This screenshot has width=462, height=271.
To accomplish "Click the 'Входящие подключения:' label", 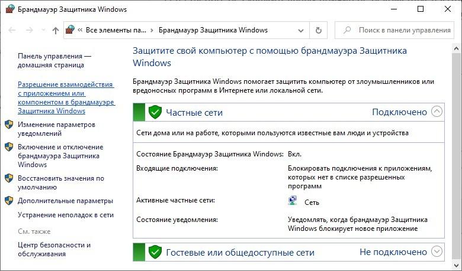I will click(177, 168).
